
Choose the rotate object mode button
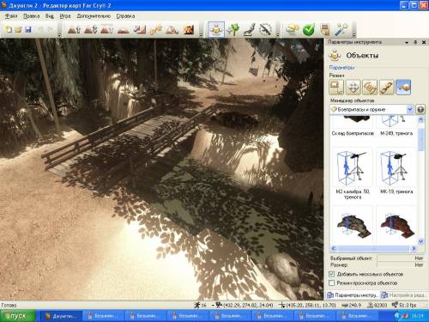(370, 87)
